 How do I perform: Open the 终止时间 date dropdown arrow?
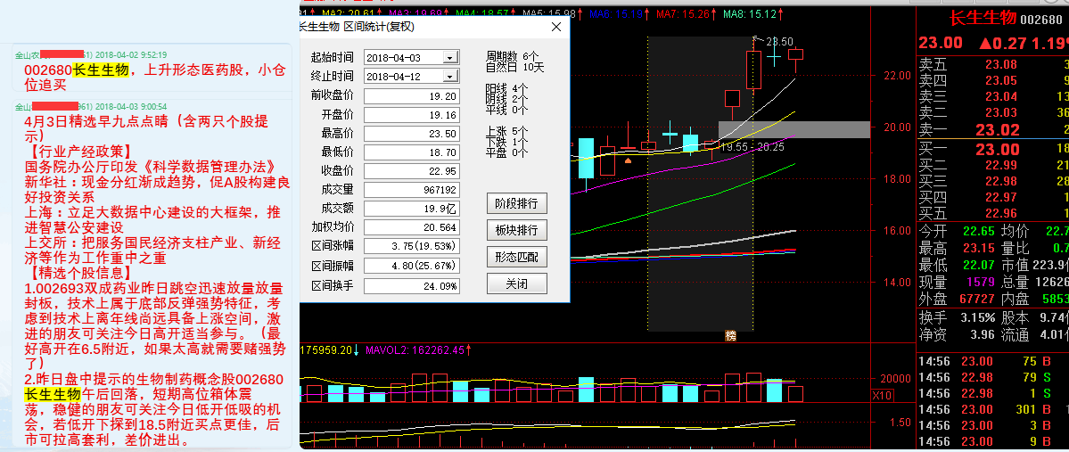450,77
